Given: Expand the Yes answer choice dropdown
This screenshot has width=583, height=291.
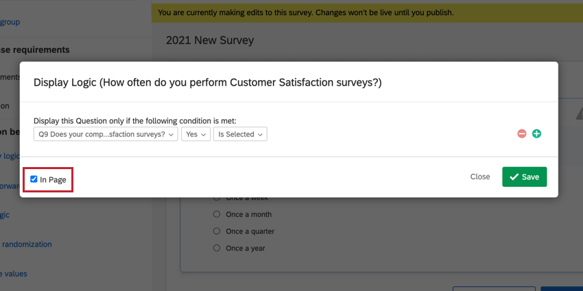Looking at the screenshot, I should (195, 134).
